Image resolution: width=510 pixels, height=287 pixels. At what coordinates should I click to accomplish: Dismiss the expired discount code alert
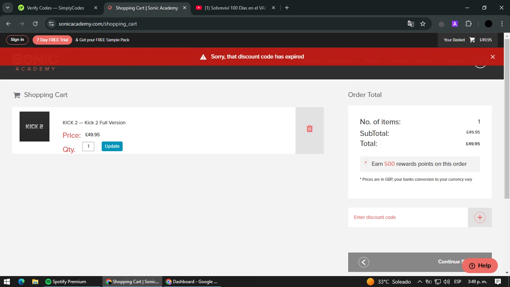pyautogui.click(x=493, y=57)
